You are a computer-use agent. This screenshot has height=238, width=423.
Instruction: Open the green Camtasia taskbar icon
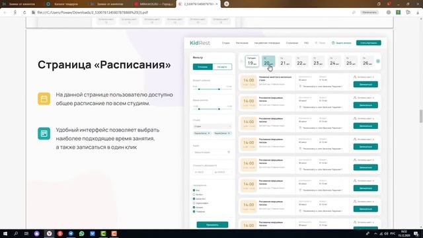click(103, 233)
